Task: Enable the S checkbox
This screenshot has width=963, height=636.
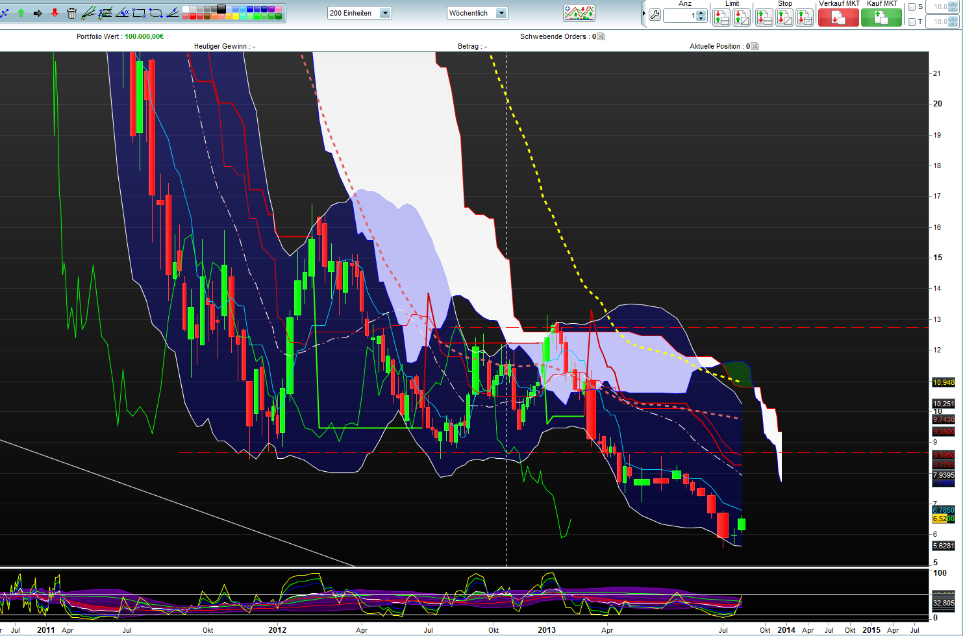Action: pyautogui.click(x=912, y=7)
